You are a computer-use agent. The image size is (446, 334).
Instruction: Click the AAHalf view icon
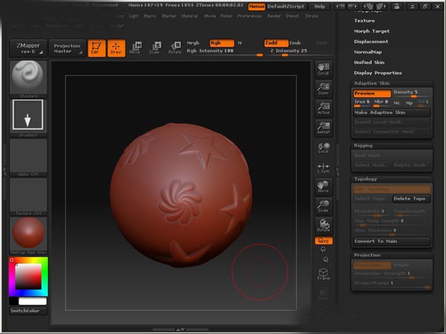323,128
